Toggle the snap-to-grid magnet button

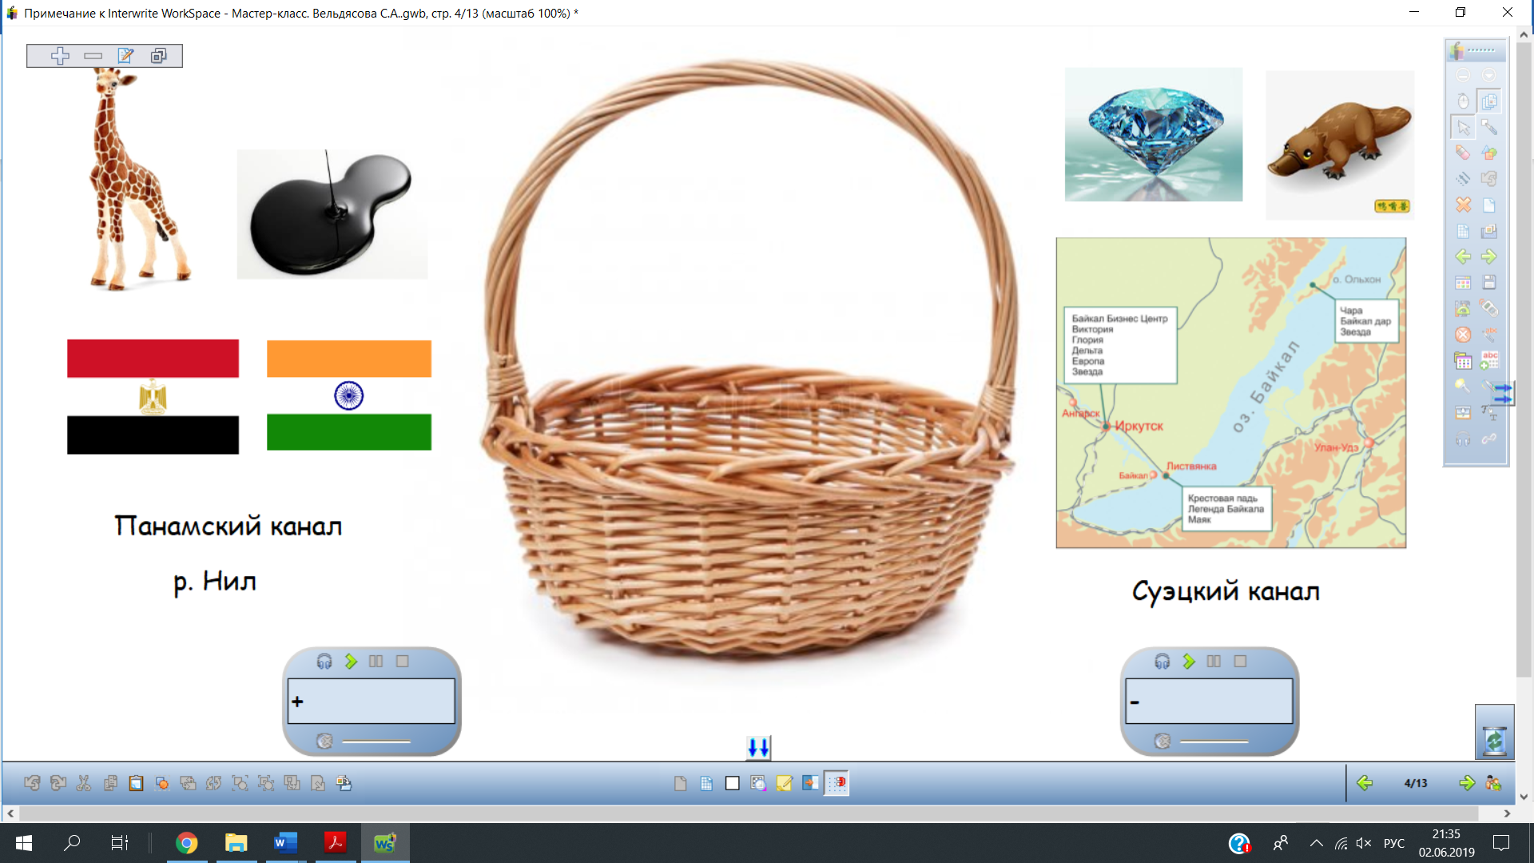(x=837, y=783)
